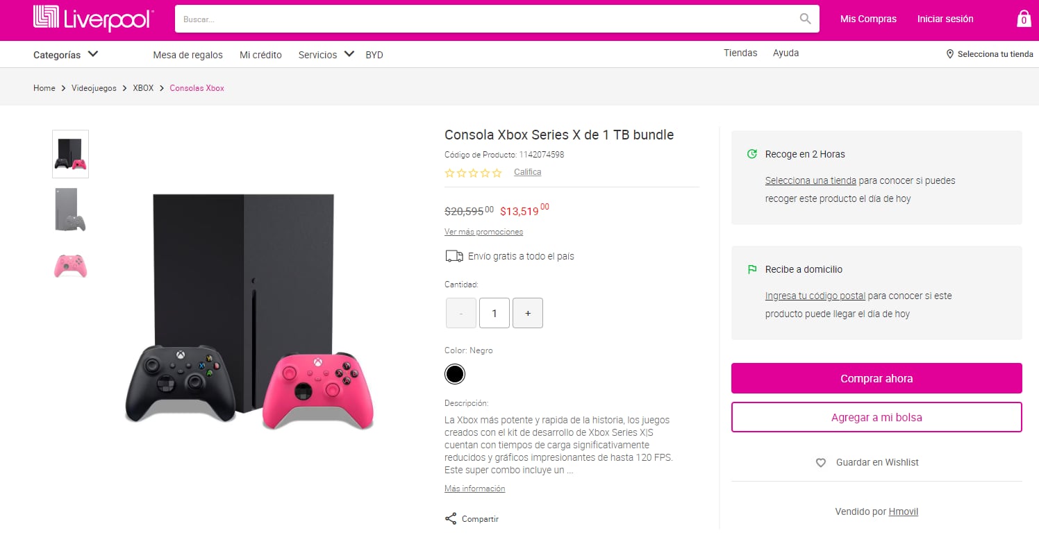Go to Mi crédito menu item

tap(260, 55)
